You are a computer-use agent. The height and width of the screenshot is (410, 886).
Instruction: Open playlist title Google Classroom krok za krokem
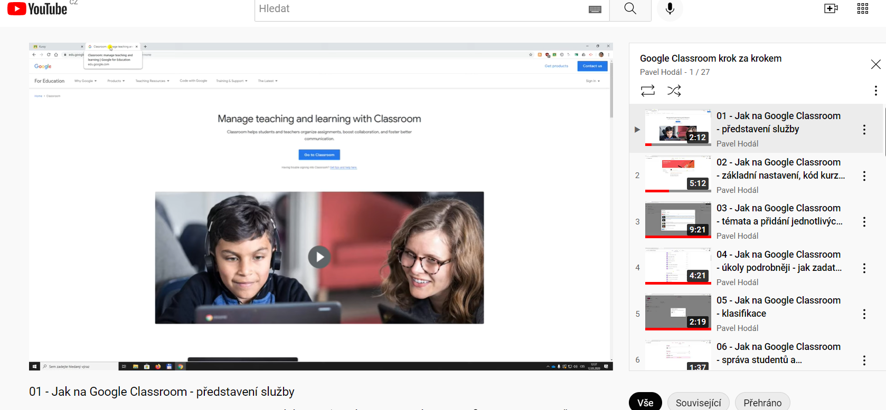click(x=710, y=58)
